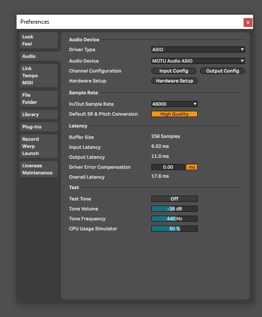Image resolution: width=262 pixels, height=317 pixels.
Task: Adjust the Tone Volume -36 dB slider
Action: click(175, 208)
